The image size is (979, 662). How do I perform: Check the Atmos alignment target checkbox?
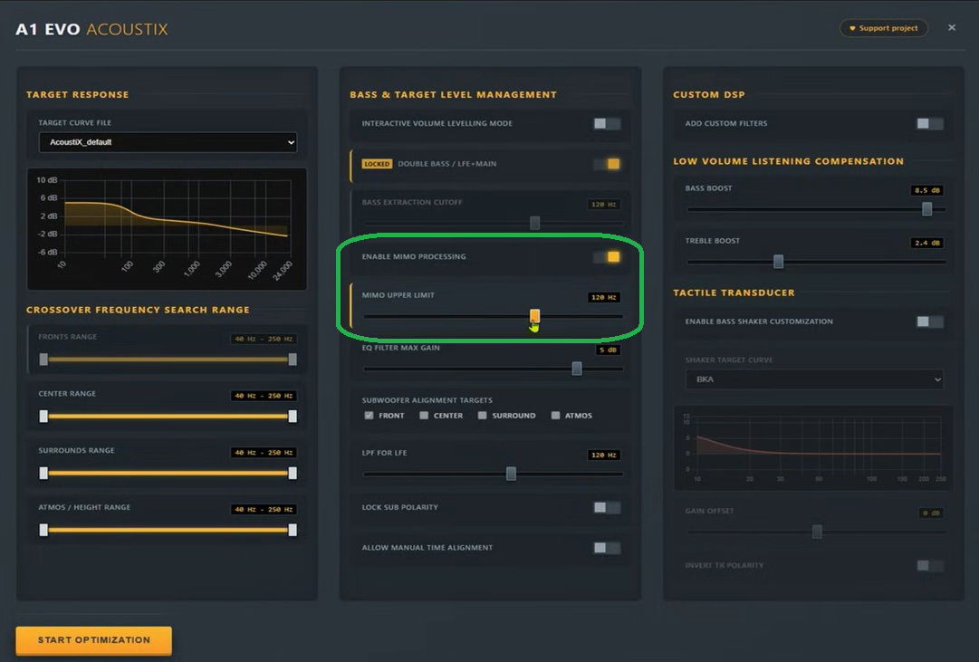(555, 416)
